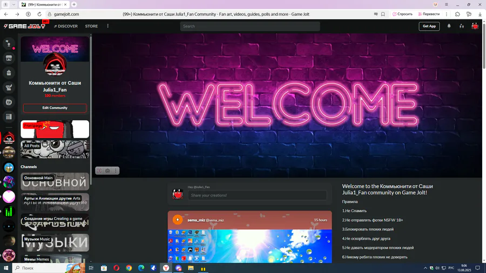Click the sema_miz avatar on the post
This screenshot has width=486, height=273.
pyautogui.click(x=178, y=220)
